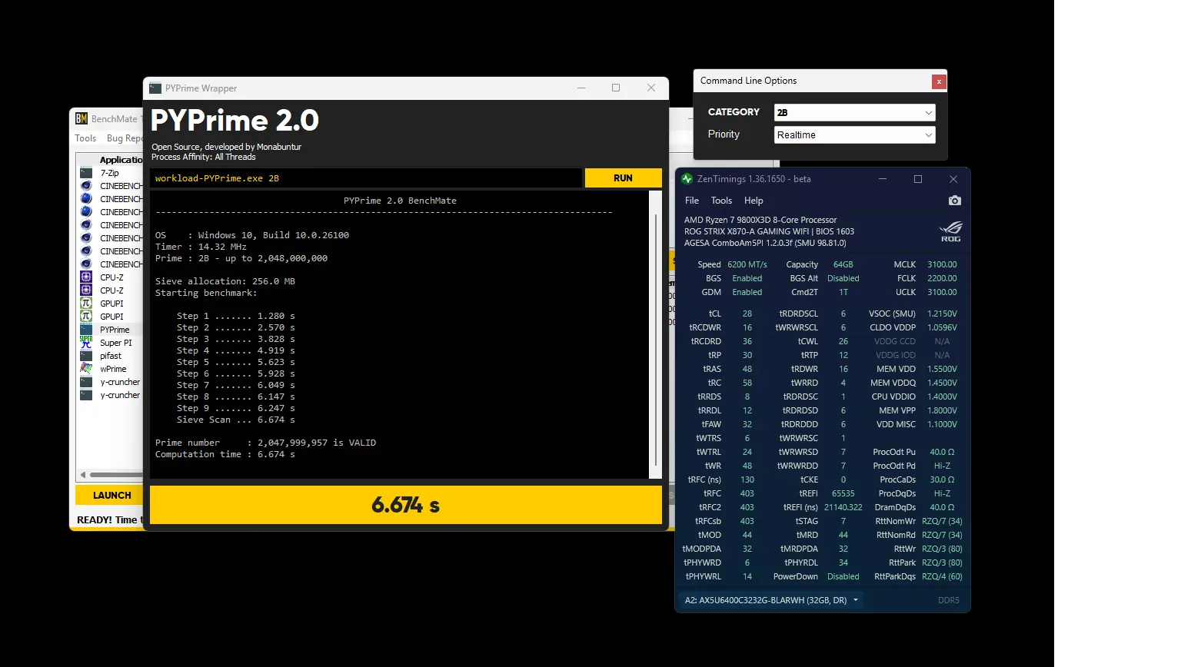Viewport: 1181px width, 667px height.
Task: Open the Bug Report menu in BenchMate
Action: click(x=125, y=138)
